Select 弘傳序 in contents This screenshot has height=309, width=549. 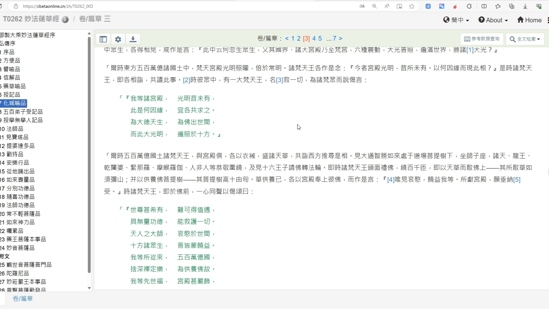pos(8,43)
